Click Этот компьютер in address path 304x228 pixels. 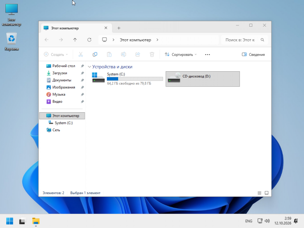136,40
